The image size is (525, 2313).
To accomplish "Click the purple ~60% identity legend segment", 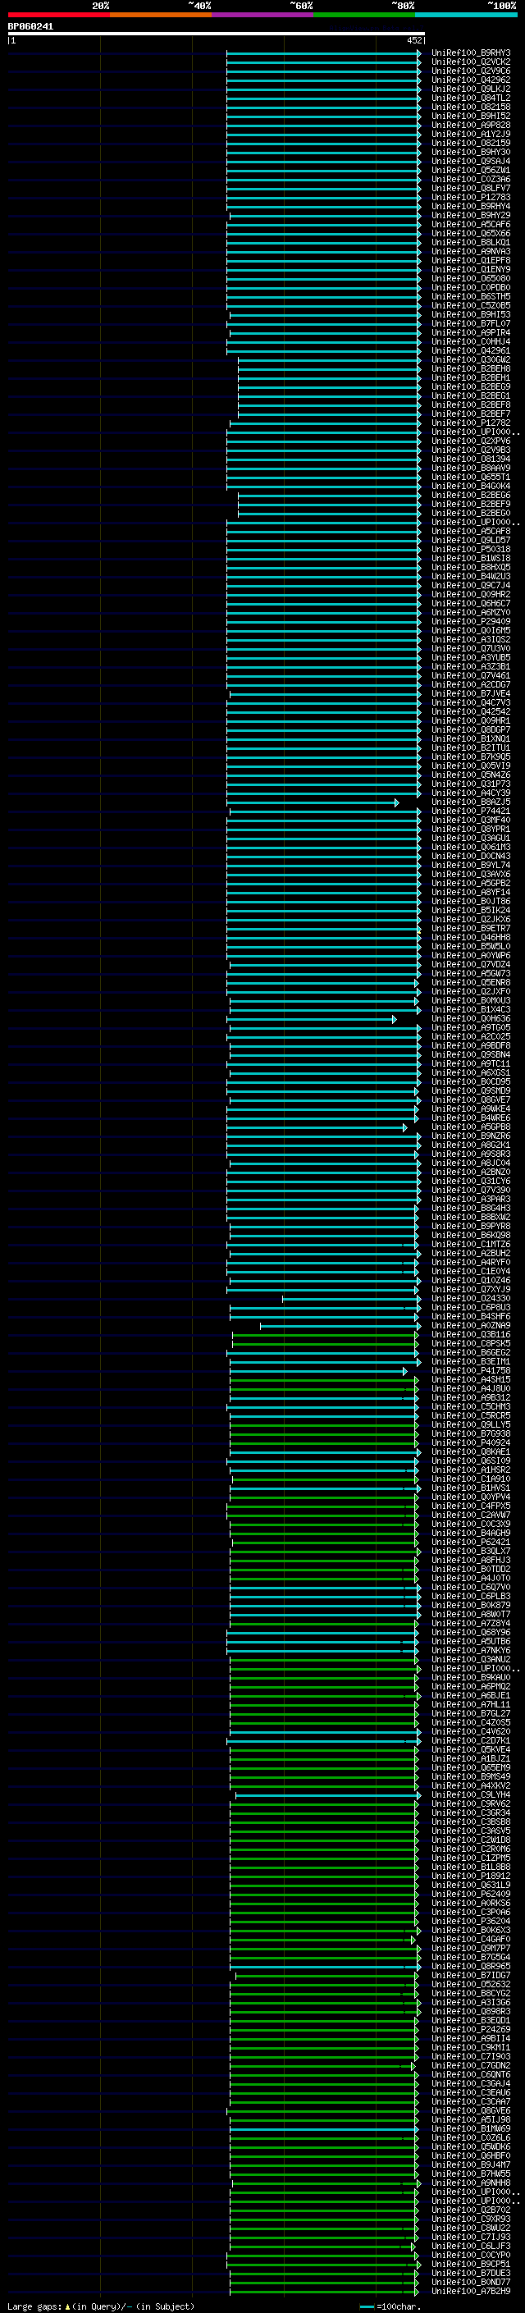I will click(x=262, y=15).
